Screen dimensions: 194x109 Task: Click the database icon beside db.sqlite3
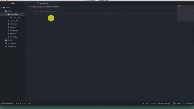coord(6,43)
